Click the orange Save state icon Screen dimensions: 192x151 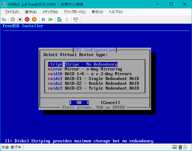tap(34, 19)
